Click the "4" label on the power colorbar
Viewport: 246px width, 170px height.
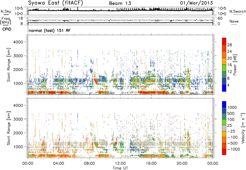click(x=228, y=85)
